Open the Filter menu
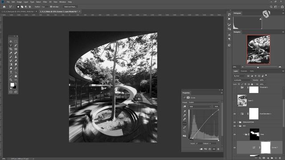 coord(45,2)
